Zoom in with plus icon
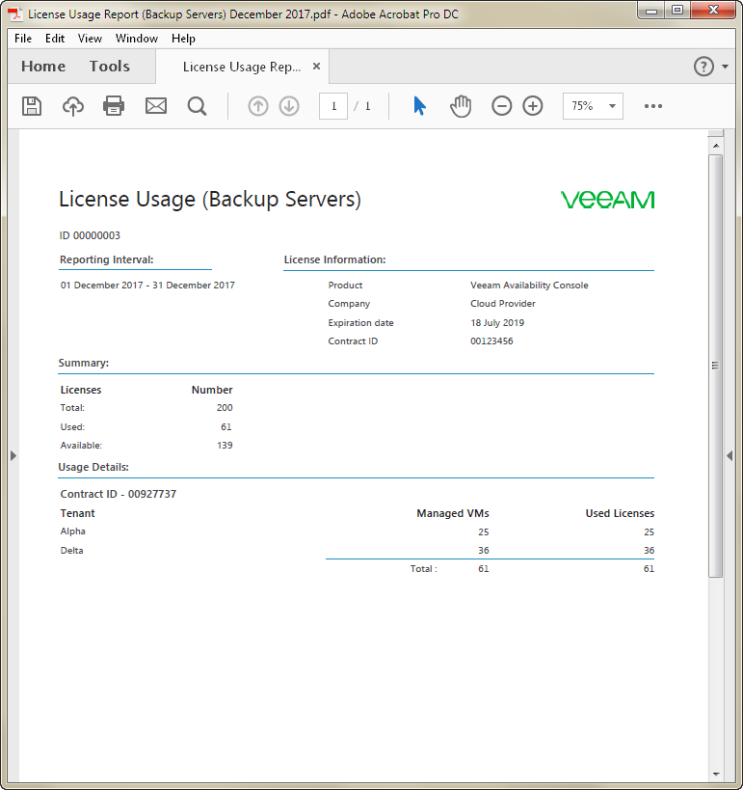The image size is (743, 790). 533,106
